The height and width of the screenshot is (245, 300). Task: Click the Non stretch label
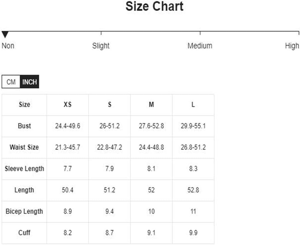(8, 46)
